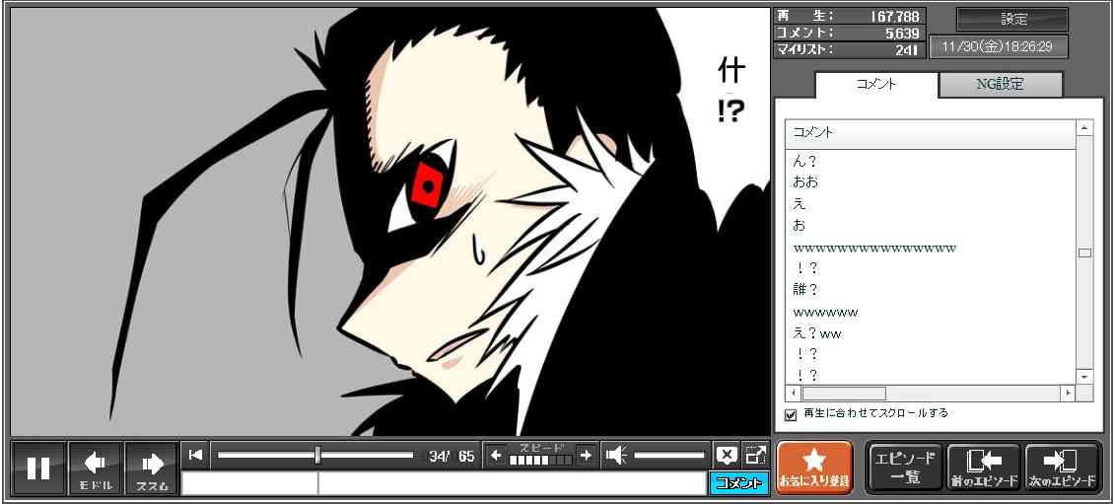Click the video seek bar handle
This screenshot has width=1115, height=504.
click(x=317, y=455)
